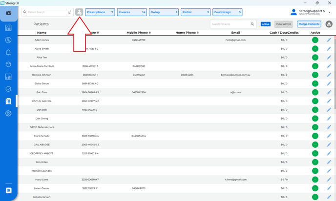
Task: Select the Email column header
Action: point(235,33)
